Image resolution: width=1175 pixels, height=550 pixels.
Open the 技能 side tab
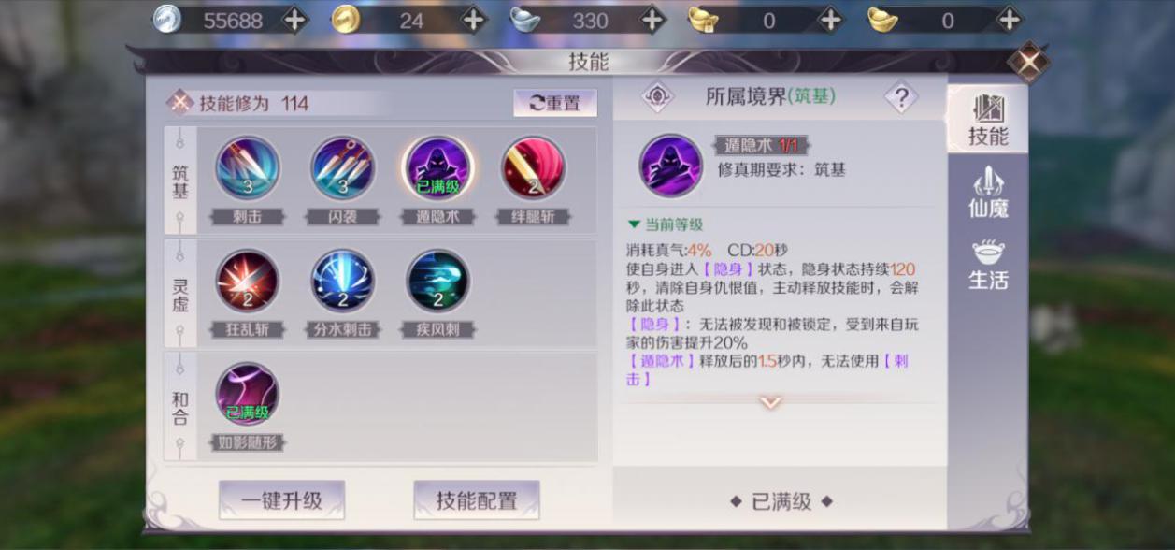click(988, 120)
